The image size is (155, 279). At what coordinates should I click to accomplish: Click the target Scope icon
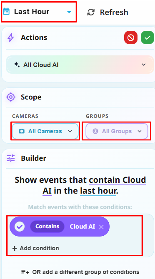[11, 97]
